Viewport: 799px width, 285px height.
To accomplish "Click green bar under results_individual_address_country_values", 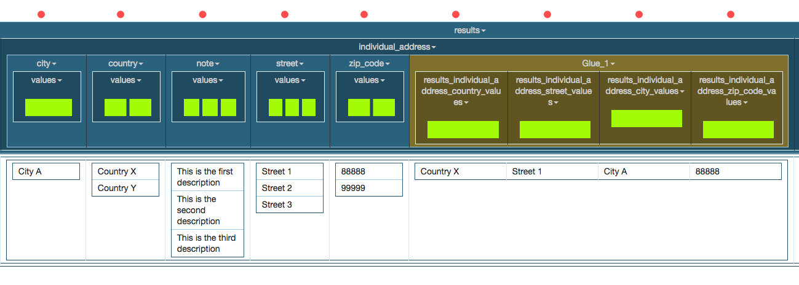I will (463, 130).
